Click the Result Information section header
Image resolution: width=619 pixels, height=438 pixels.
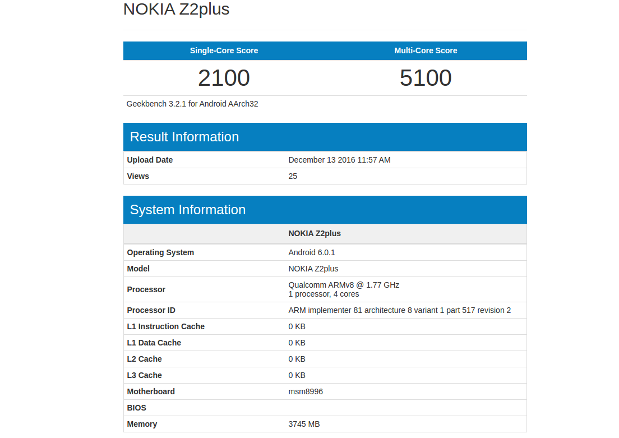(x=325, y=137)
